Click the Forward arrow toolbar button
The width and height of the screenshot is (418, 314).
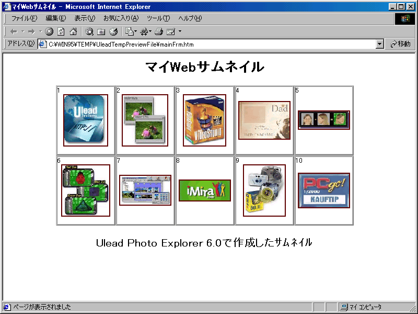[x=31, y=32]
